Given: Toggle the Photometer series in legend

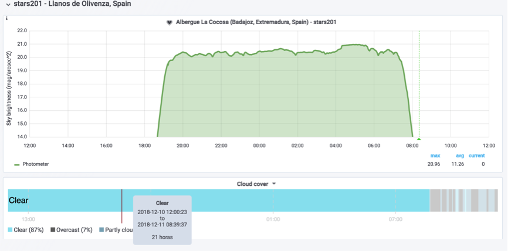Looking at the screenshot, I should pos(35,164).
